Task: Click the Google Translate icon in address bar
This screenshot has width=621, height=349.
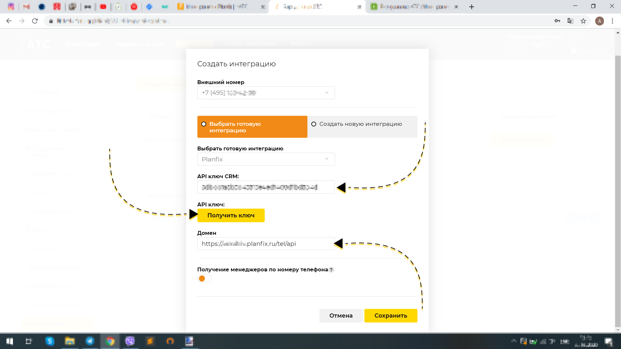Action: pos(570,21)
